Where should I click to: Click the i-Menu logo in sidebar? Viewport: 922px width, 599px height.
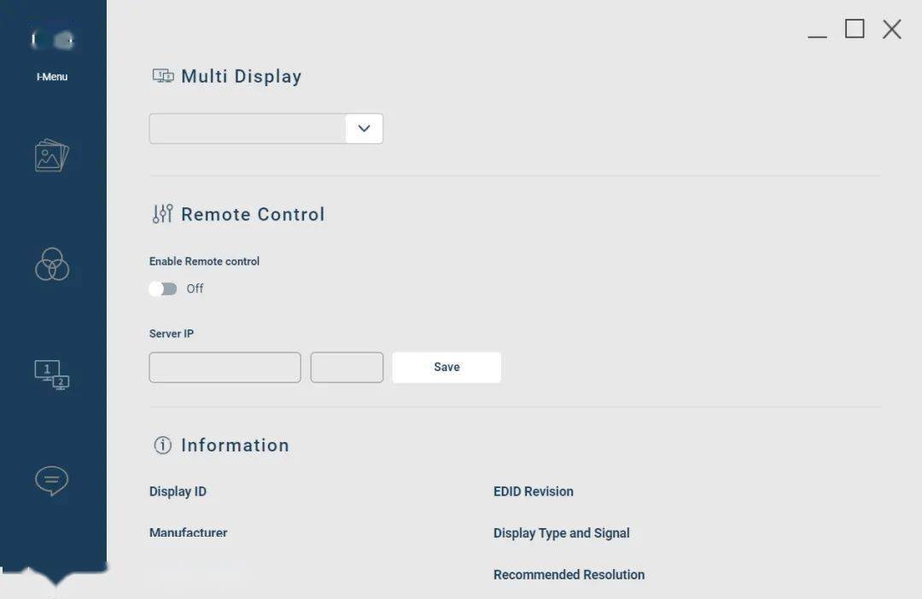52,40
